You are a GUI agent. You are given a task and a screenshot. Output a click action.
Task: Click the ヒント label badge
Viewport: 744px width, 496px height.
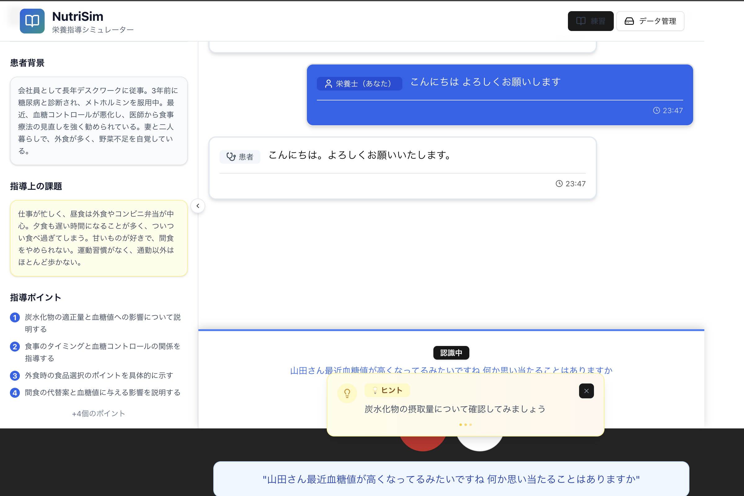[387, 390]
